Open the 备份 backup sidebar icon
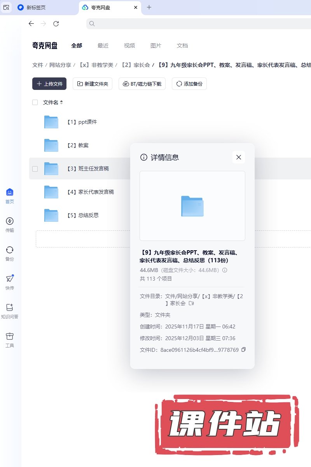Viewport: 311px width, 467px height. pos(10,250)
